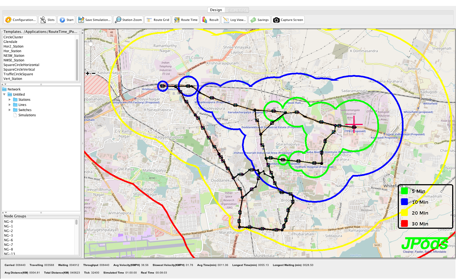Zoom in with map plus button
Image resolution: width=456 pixels, height=279 pixels.
coord(88,73)
